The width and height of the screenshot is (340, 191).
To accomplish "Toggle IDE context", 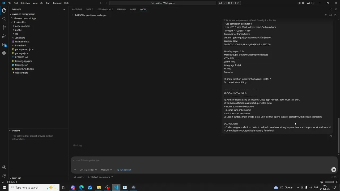I will pyautogui.click(x=124, y=170).
